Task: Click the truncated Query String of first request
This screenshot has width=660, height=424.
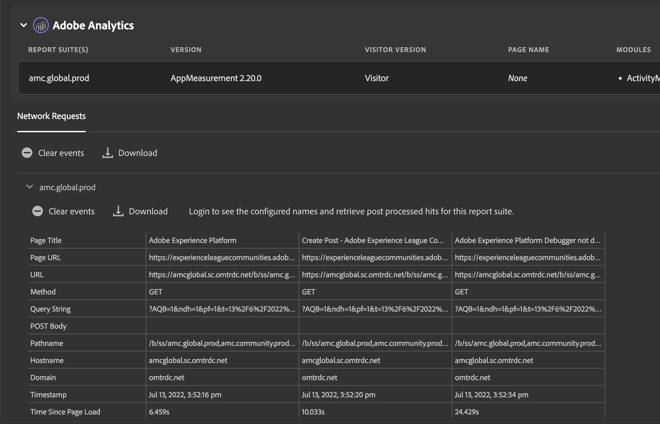Action: pos(222,309)
